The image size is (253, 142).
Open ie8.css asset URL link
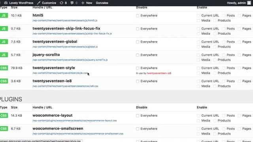[x=65, y=86]
